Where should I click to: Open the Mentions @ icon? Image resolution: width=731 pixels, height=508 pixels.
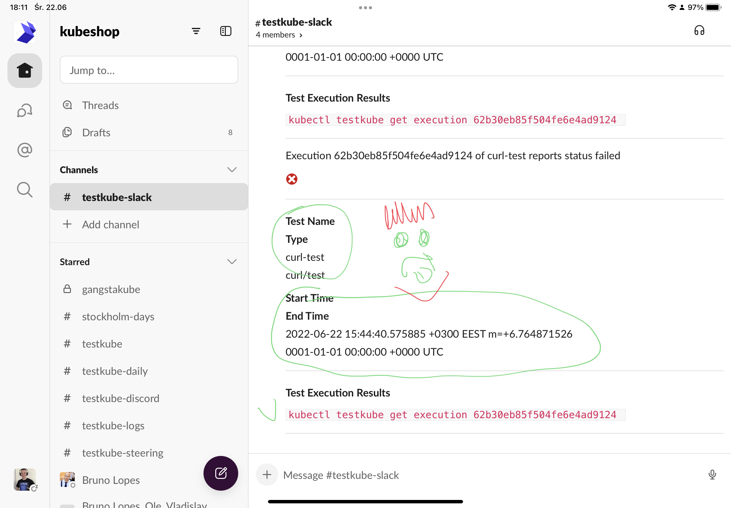click(25, 150)
